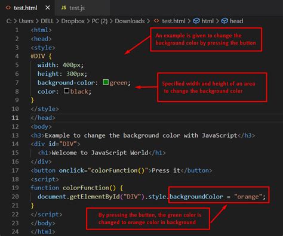Click the </div> closing tag
Viewport: 283px width, 236px height.
click(41, 162)
